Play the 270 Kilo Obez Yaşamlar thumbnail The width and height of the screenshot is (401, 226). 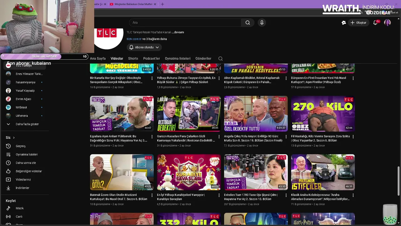coord(323,114)
